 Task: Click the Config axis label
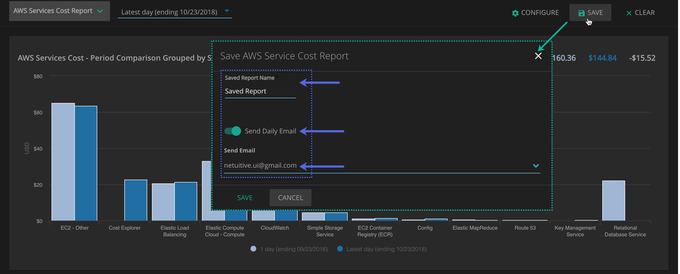pyautogui.click(x=425, y=228)
